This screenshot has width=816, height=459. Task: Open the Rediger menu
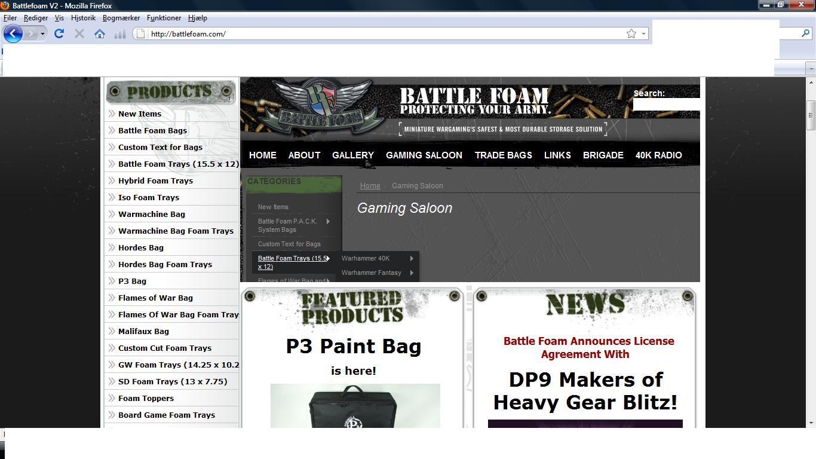pyautogui.click(x=36, y=18)
